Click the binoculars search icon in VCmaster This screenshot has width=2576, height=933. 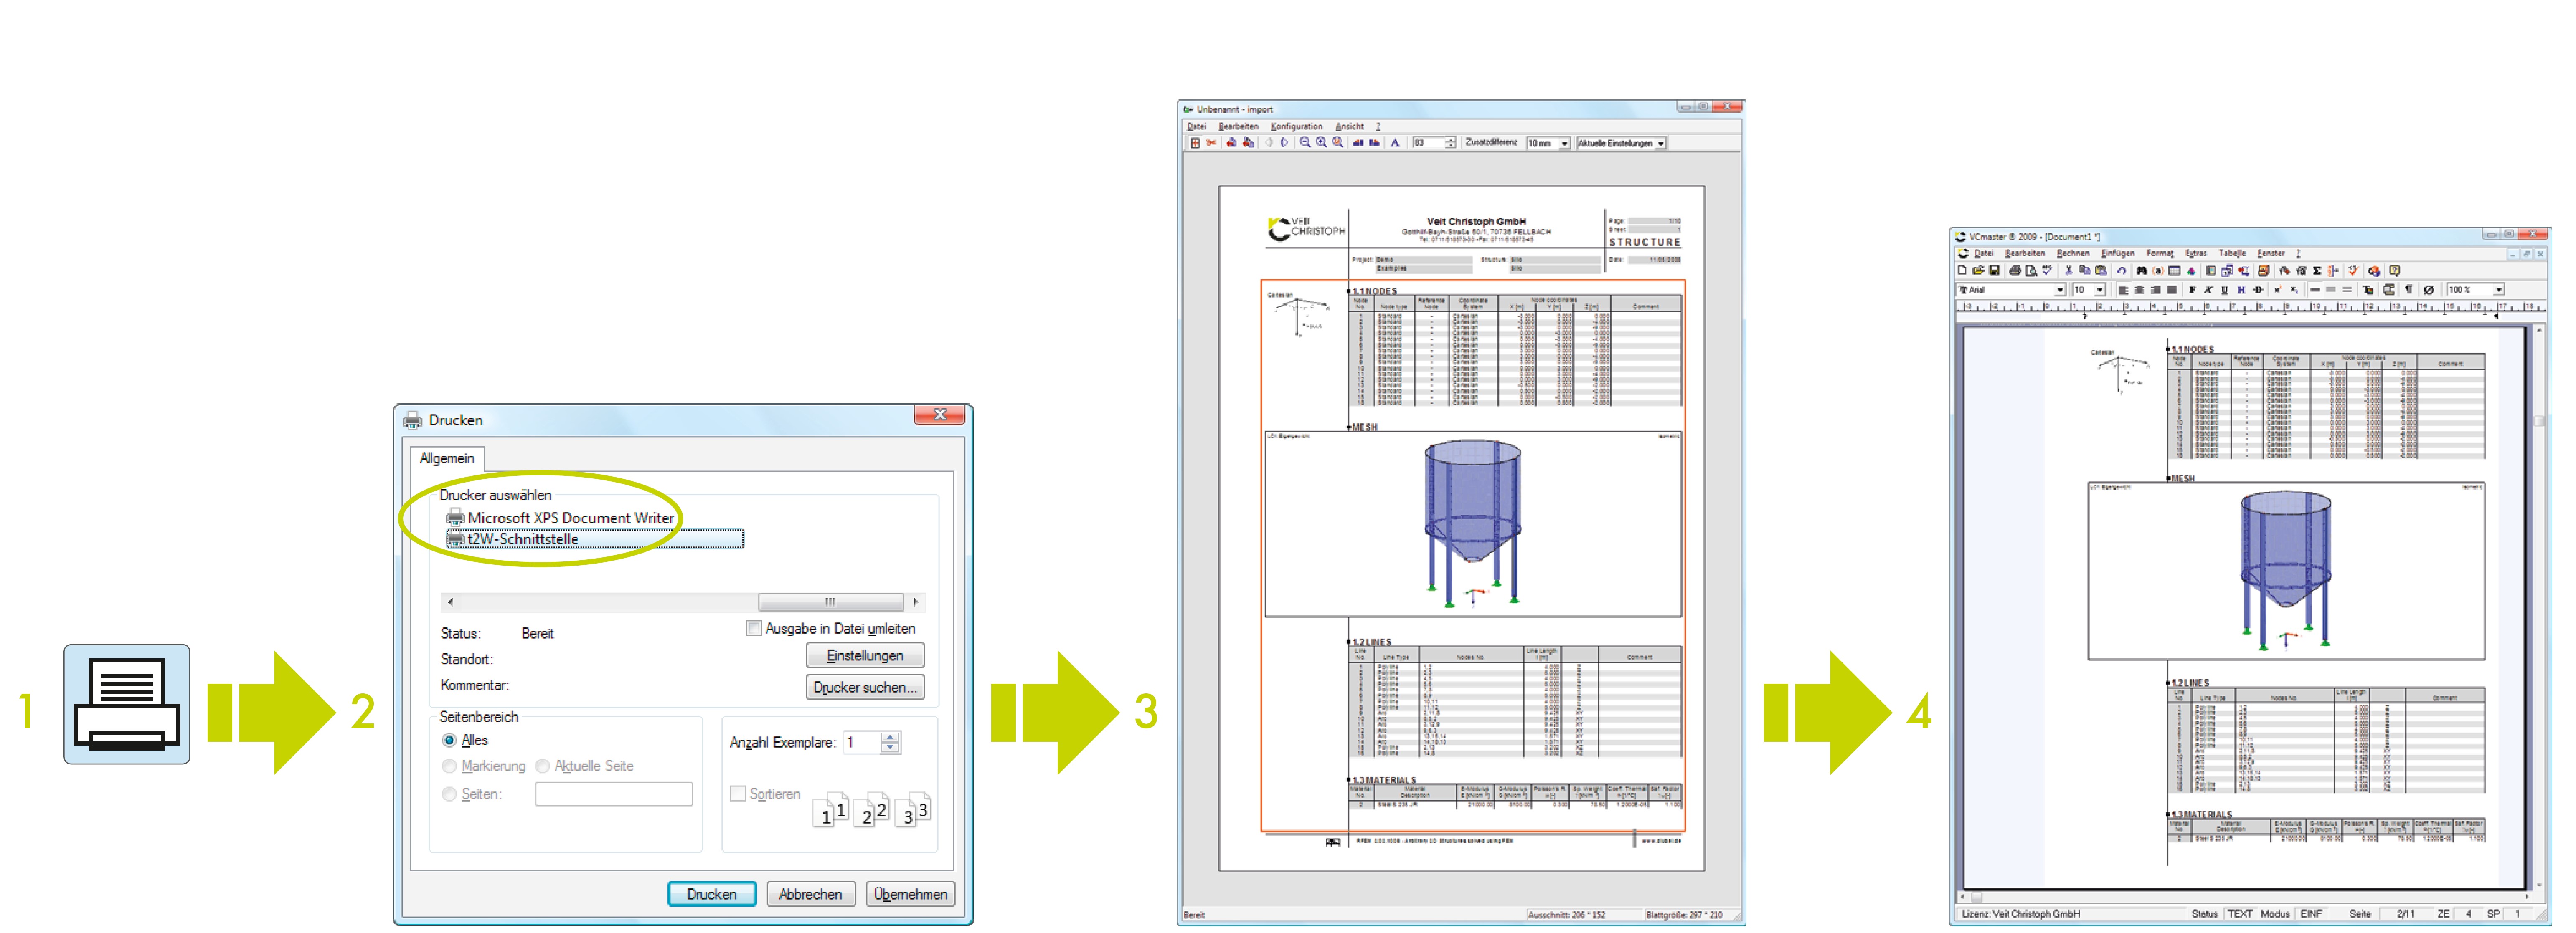[2141, 271]
